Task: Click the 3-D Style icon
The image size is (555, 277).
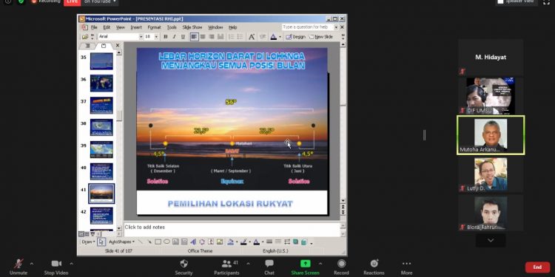Action: point(304,242)
